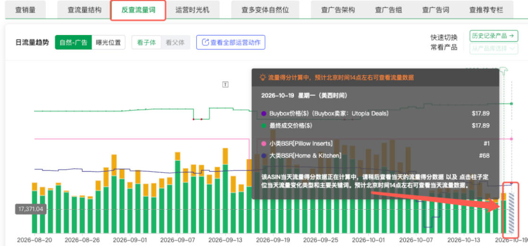Click the purple Buybox价格 legend dot
528x246 pixels.
pos(264,113)
